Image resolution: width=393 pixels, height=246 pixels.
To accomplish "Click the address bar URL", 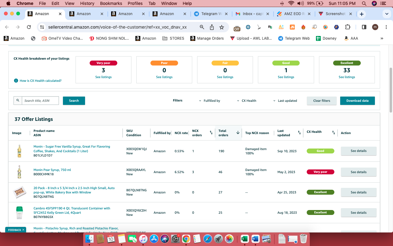I will coord(117,27).
